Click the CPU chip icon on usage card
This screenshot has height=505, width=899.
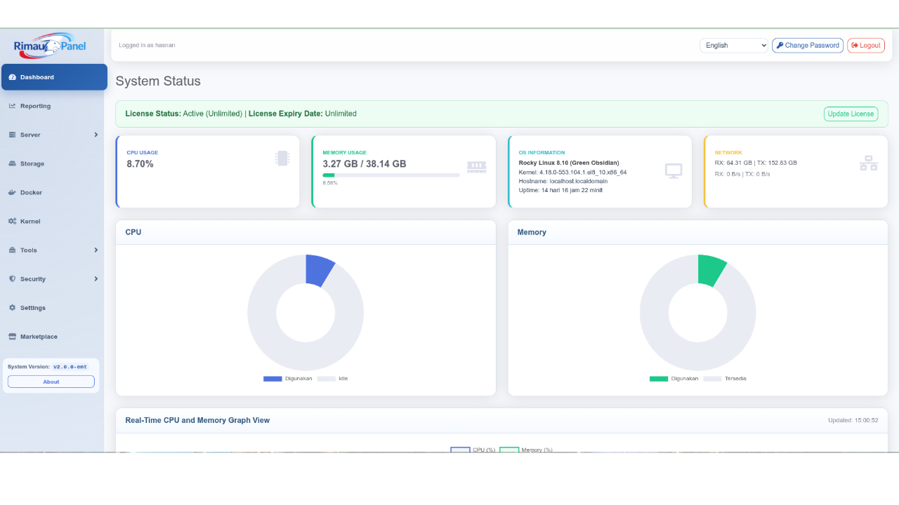[x=282, y=158]
